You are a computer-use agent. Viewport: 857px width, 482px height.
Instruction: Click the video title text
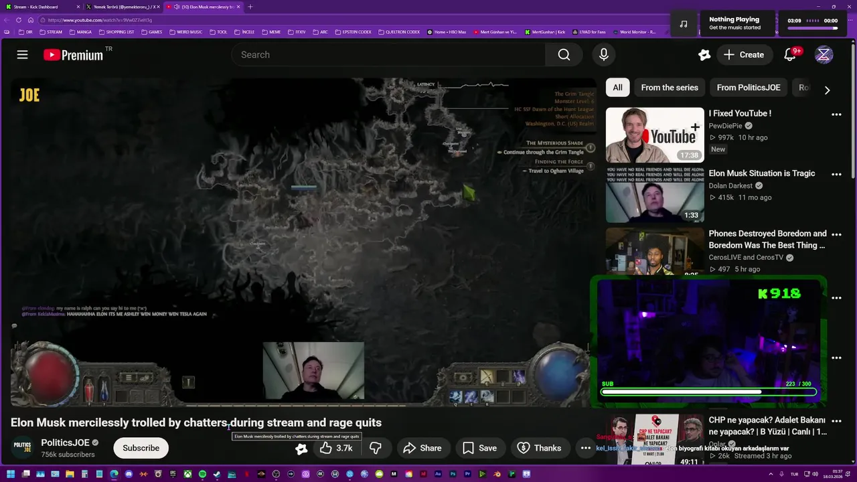[x=196, y=422]
